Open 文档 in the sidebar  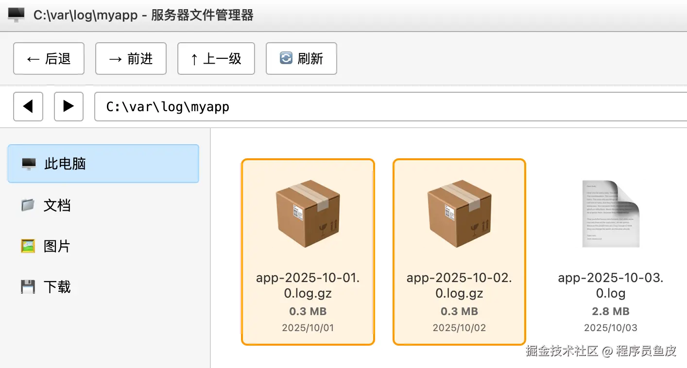click(x=57, y=205)
